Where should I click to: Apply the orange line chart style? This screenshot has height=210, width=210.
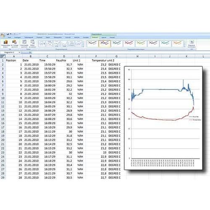(x=177, y=43)
